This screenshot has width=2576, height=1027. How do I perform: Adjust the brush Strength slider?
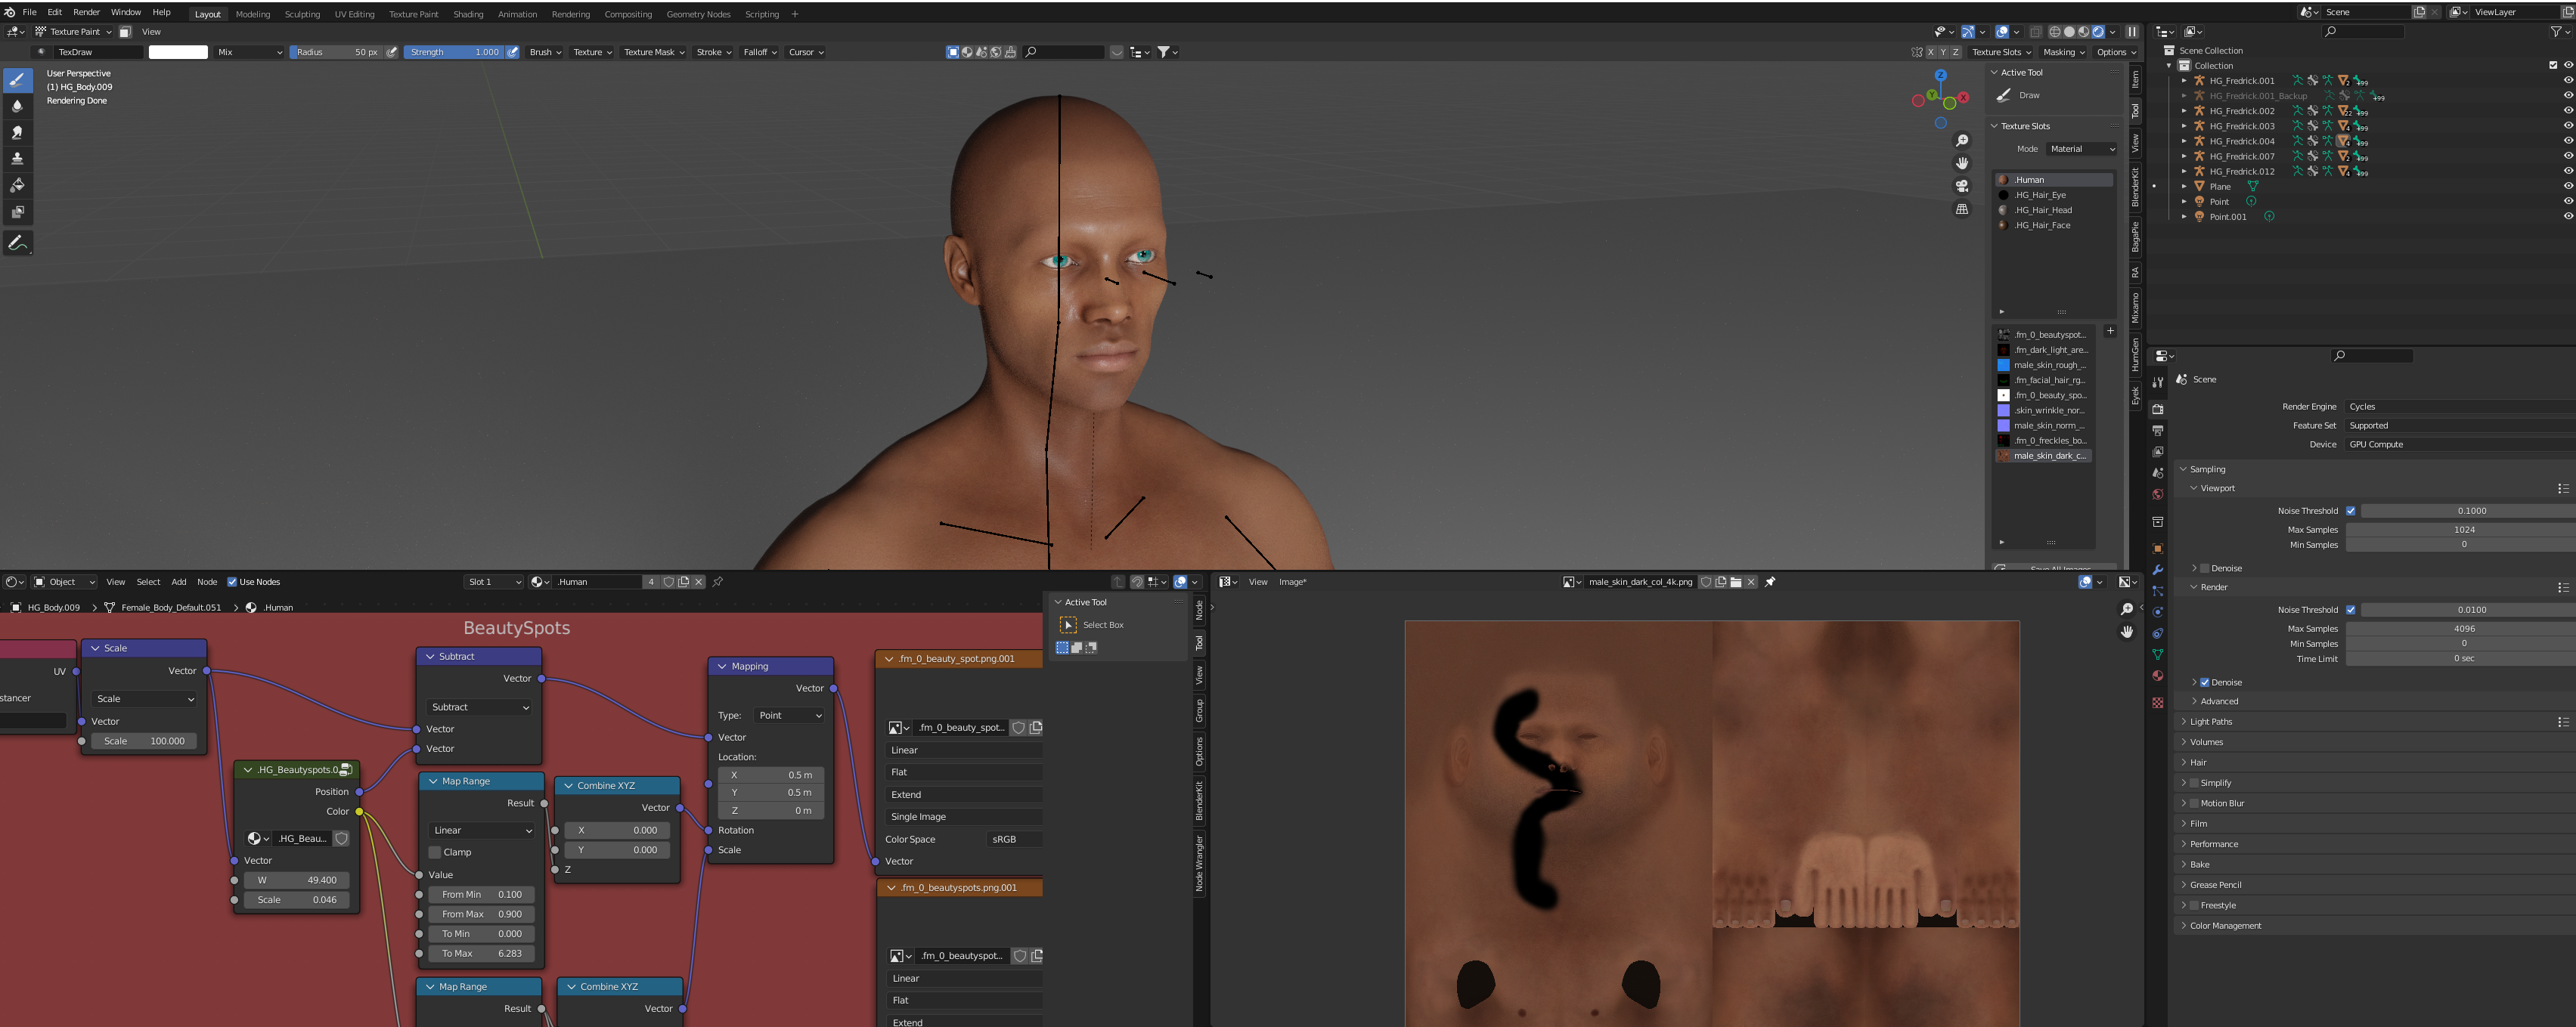454,52
